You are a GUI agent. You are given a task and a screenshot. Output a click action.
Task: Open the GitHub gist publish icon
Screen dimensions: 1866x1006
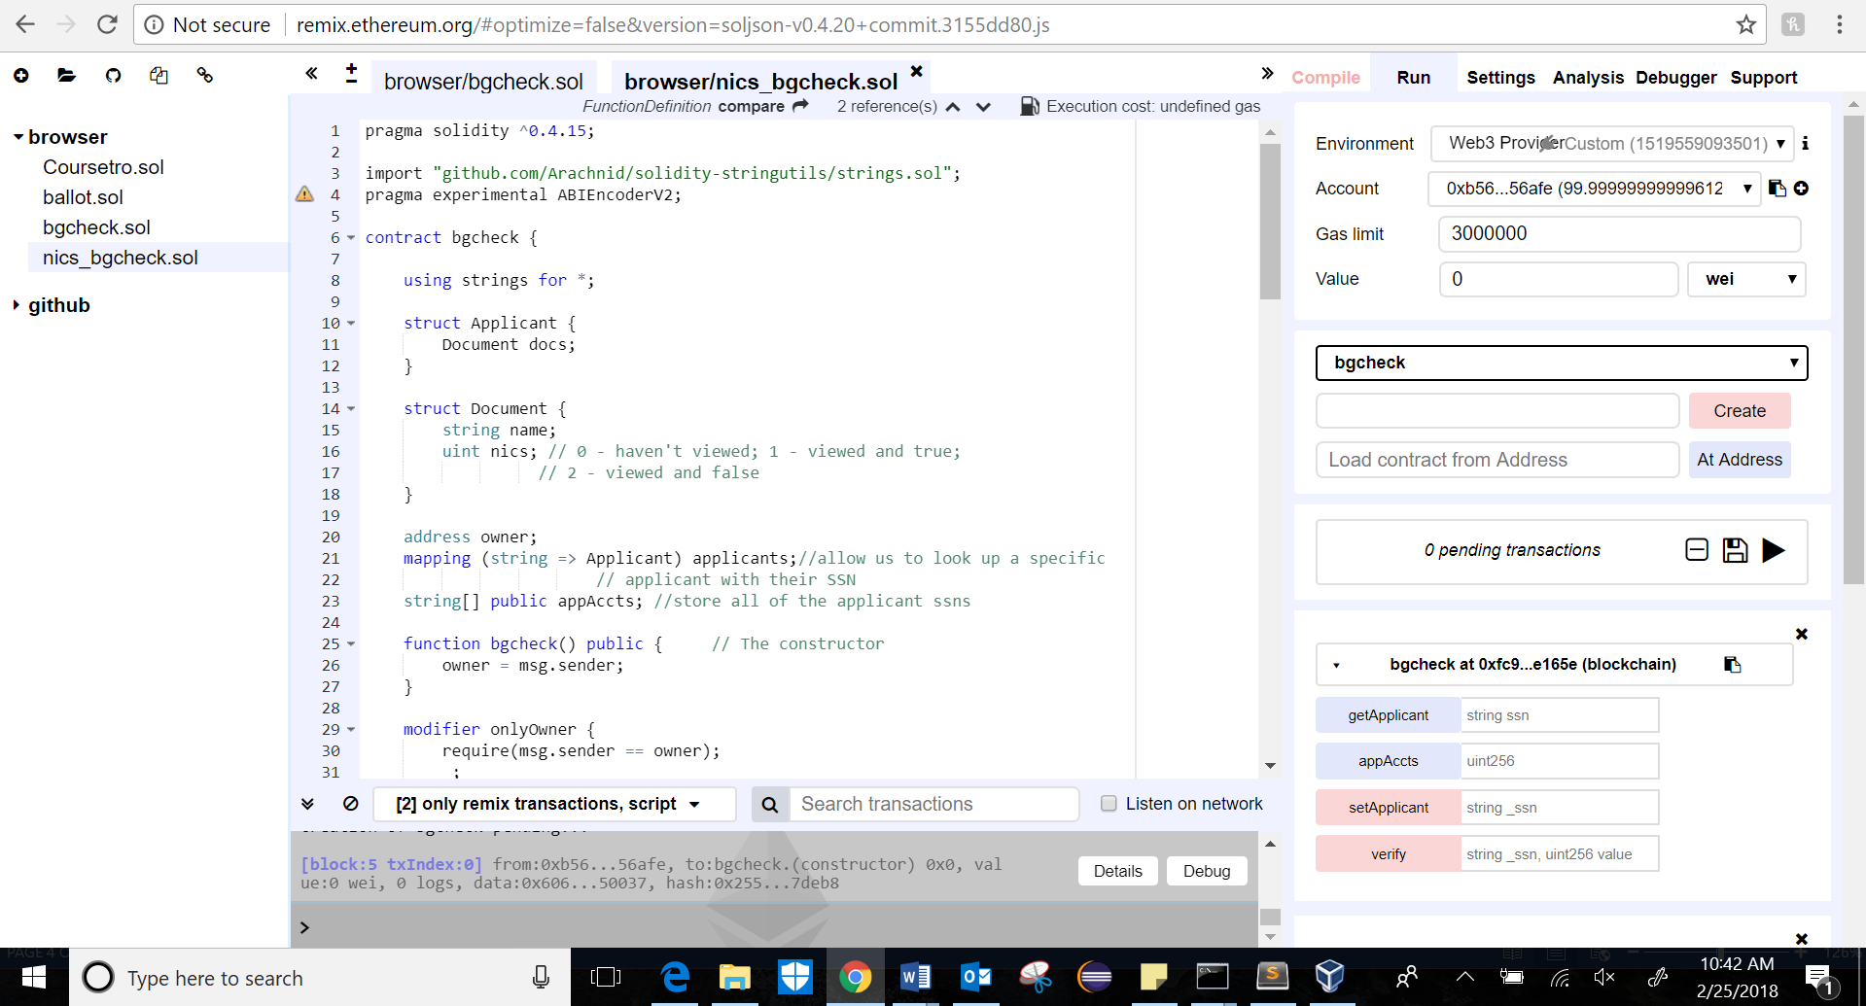coord(113,75)
